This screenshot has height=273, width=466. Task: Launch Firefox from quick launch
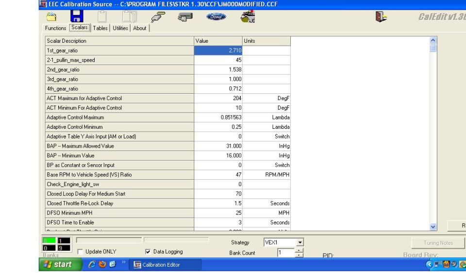click(x=102, y=264)
